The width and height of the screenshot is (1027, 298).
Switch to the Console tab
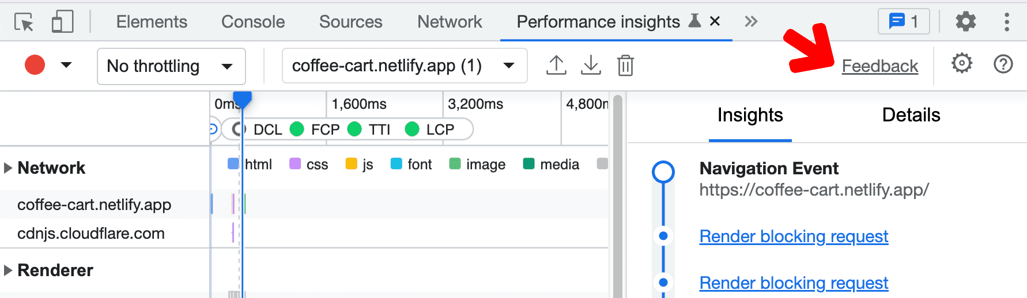click(x=253, y=22)
